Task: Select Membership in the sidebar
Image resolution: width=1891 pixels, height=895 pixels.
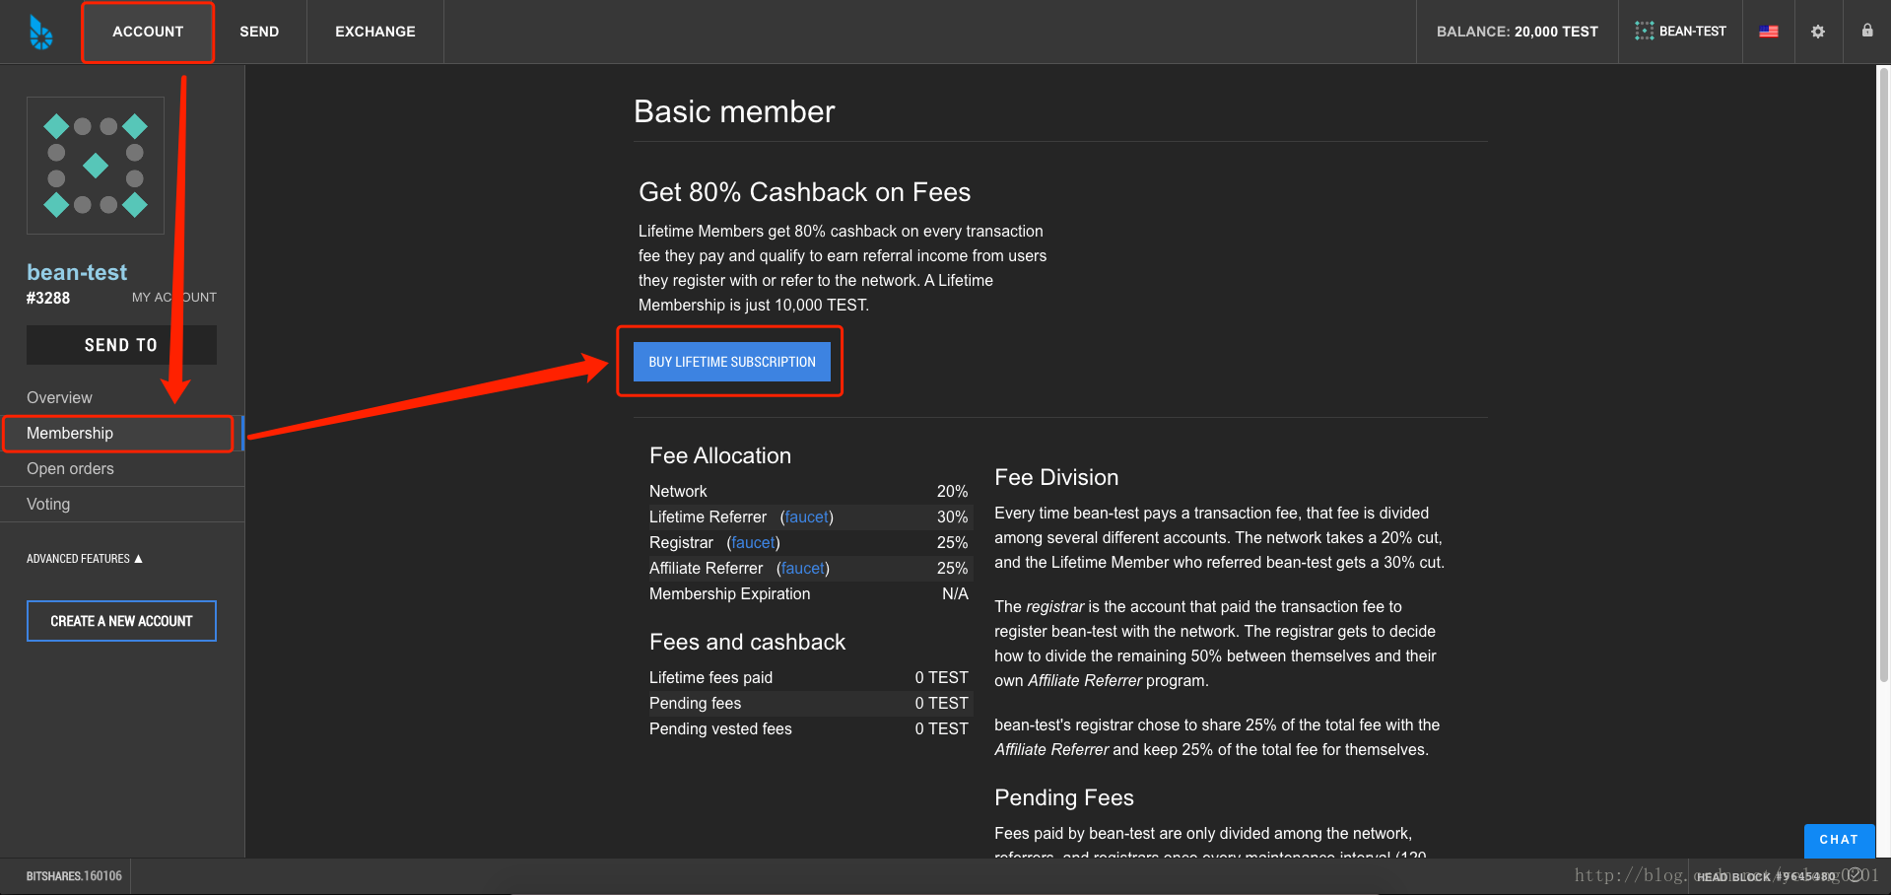Action: pos(122,433)
